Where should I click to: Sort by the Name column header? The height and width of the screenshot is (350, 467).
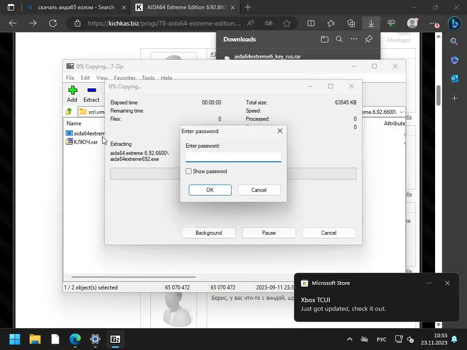click(74, 123)
